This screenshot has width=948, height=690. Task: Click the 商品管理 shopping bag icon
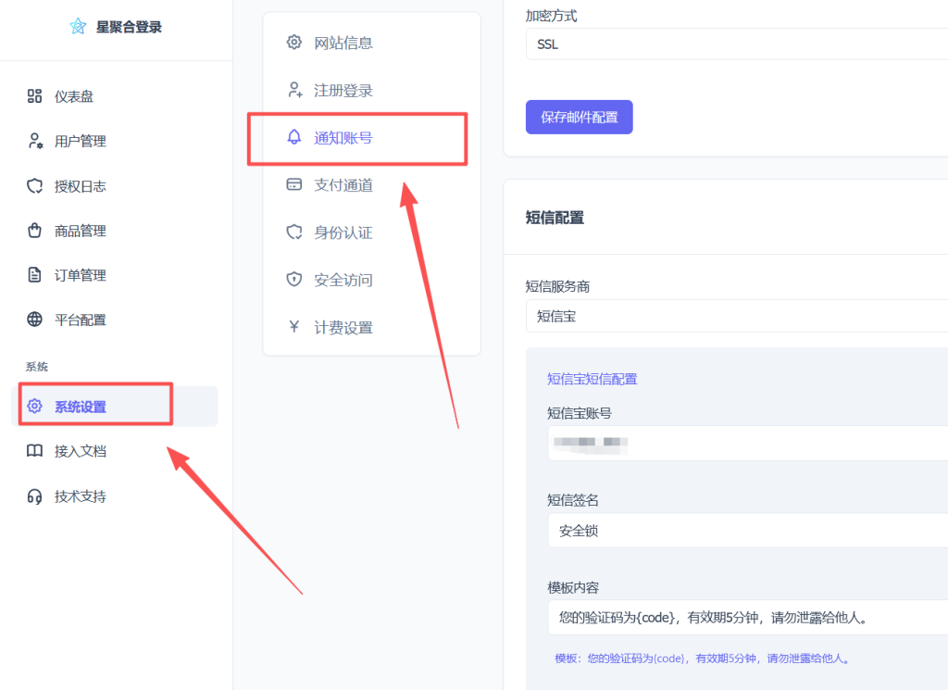34,231
